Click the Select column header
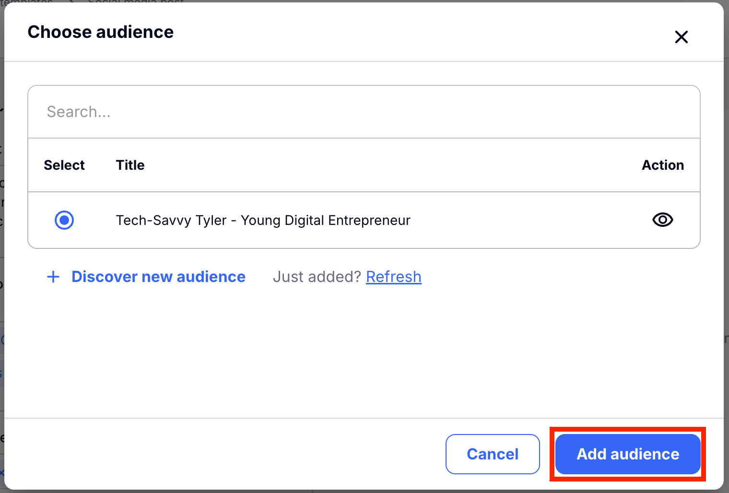729x493 pixels. [x=64, y=165]
